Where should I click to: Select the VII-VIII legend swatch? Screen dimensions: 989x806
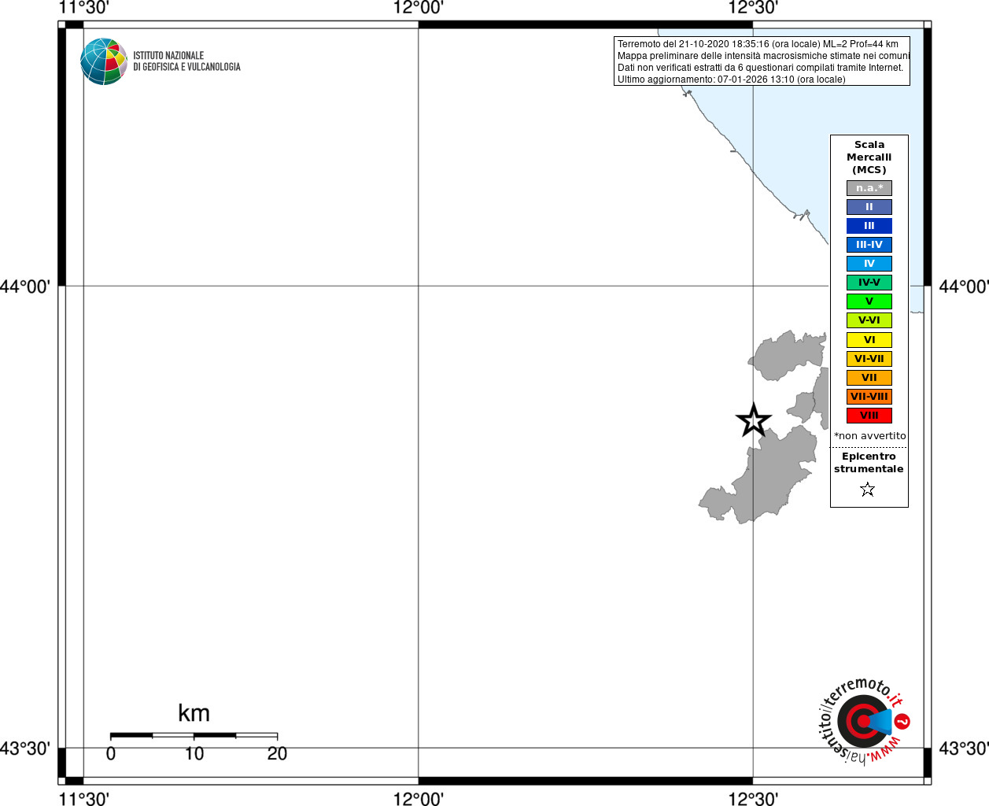869,397
